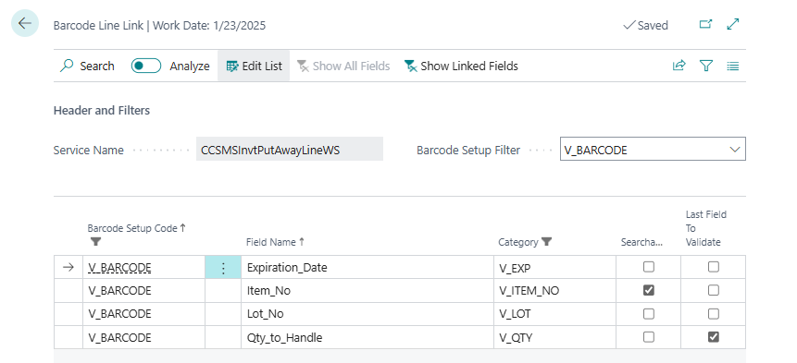Image resolution: width=797 pixels, height=363 pixels.
Task: Select V_BARCODE cell in Qty_to_Handle row
Action: 143,337
